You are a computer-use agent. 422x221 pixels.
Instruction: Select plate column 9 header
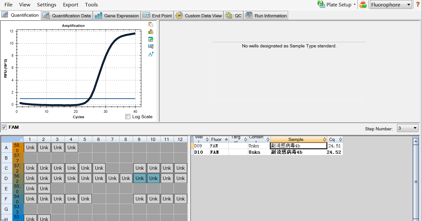click(140, 139)
